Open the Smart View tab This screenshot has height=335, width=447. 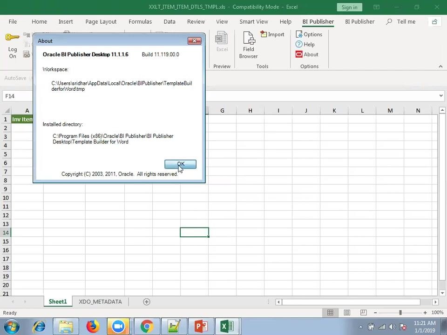pyautogui.click(x=254, y=22)
